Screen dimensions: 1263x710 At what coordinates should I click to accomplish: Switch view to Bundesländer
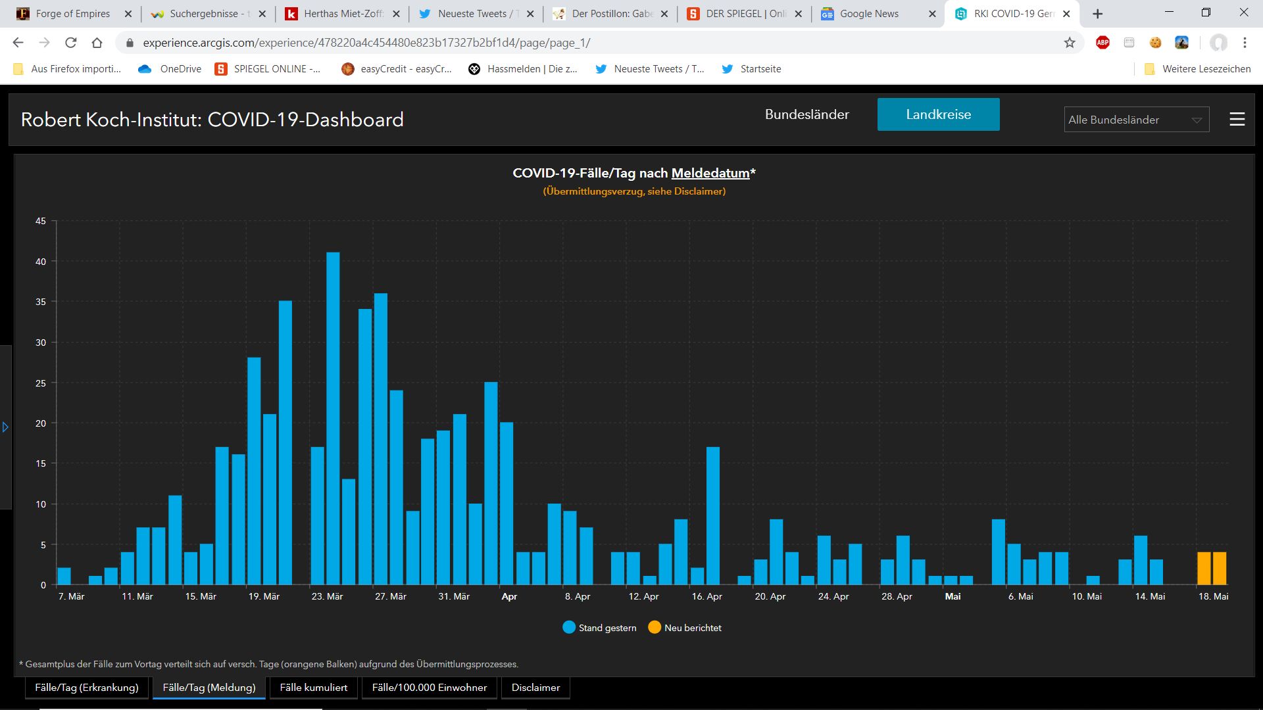click(806, 114)
